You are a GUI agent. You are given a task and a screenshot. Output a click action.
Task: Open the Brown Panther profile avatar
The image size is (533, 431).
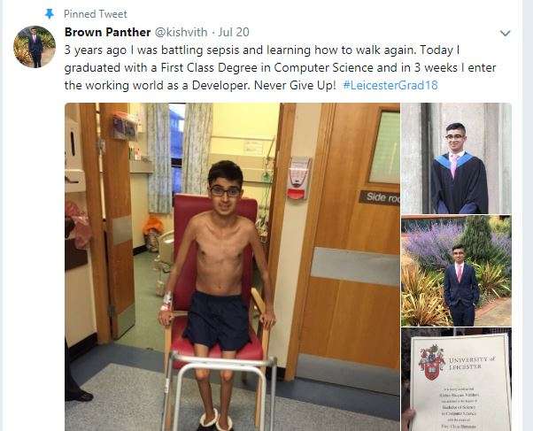click(x=35, y=47)
